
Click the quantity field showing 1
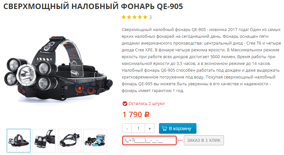click(x=138, y=129)
